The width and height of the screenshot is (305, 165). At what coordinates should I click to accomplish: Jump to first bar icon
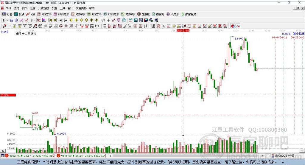[50, 20]
